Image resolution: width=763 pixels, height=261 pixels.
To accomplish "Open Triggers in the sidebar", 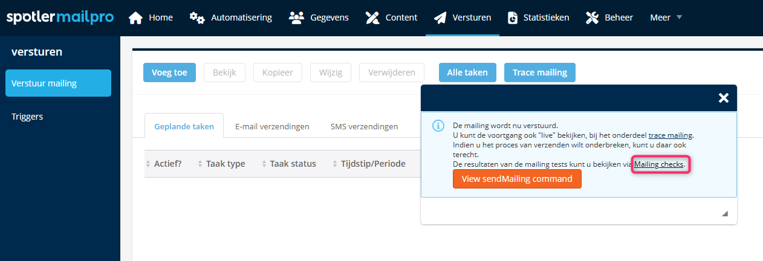I will pyautogui.click(x=27, y=117).
